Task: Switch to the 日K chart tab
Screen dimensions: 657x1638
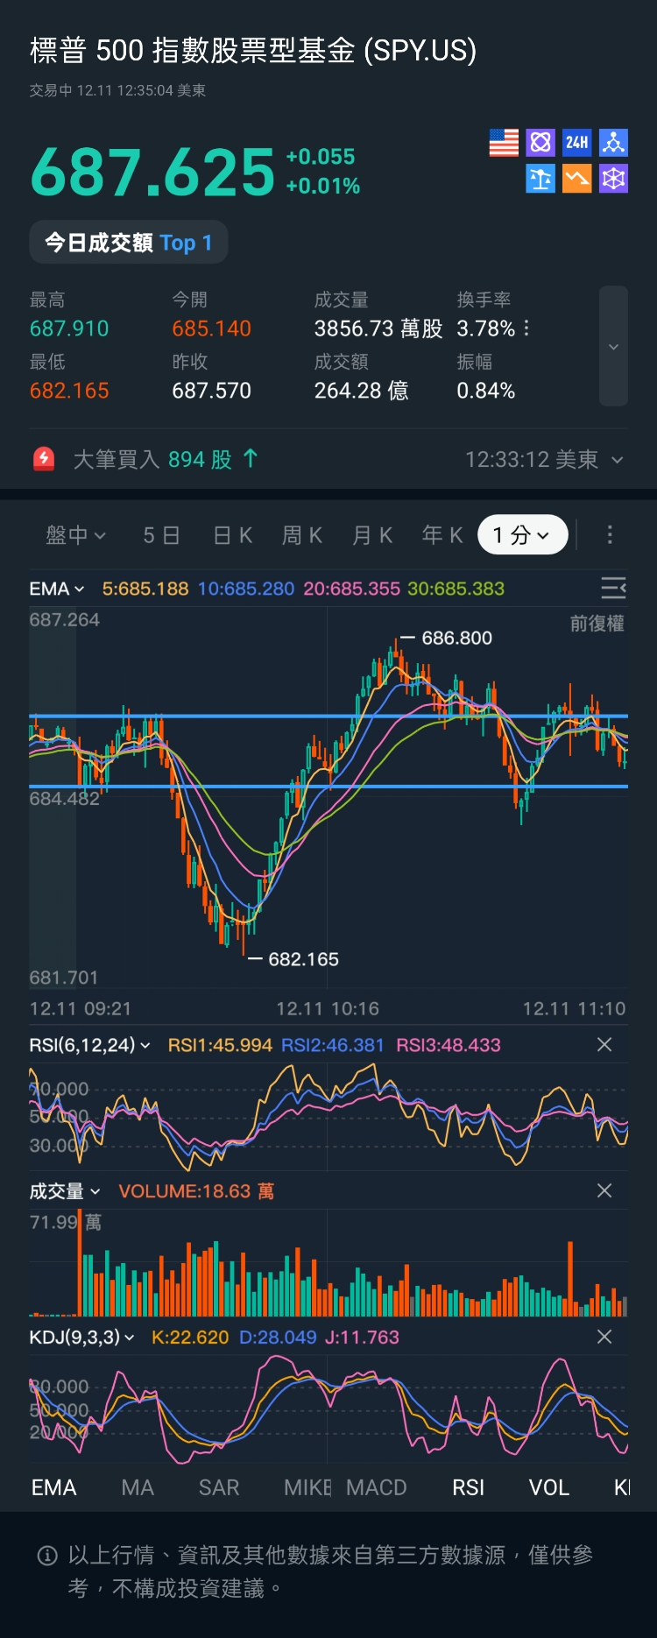Action: [x=233, y=535]
